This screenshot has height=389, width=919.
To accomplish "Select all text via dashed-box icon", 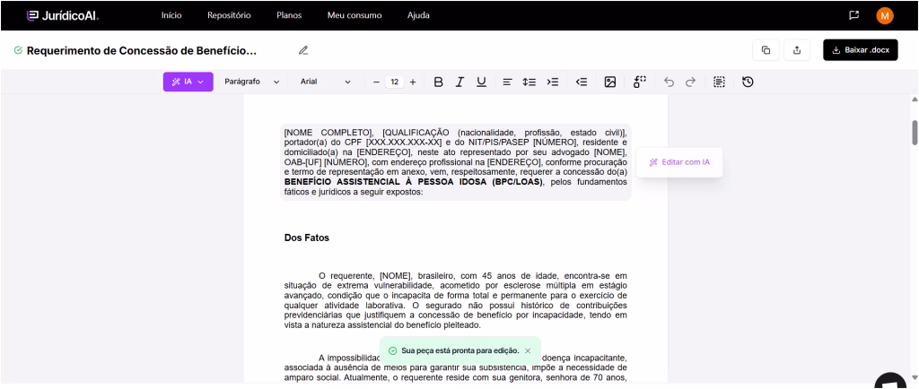I will 719,82.
